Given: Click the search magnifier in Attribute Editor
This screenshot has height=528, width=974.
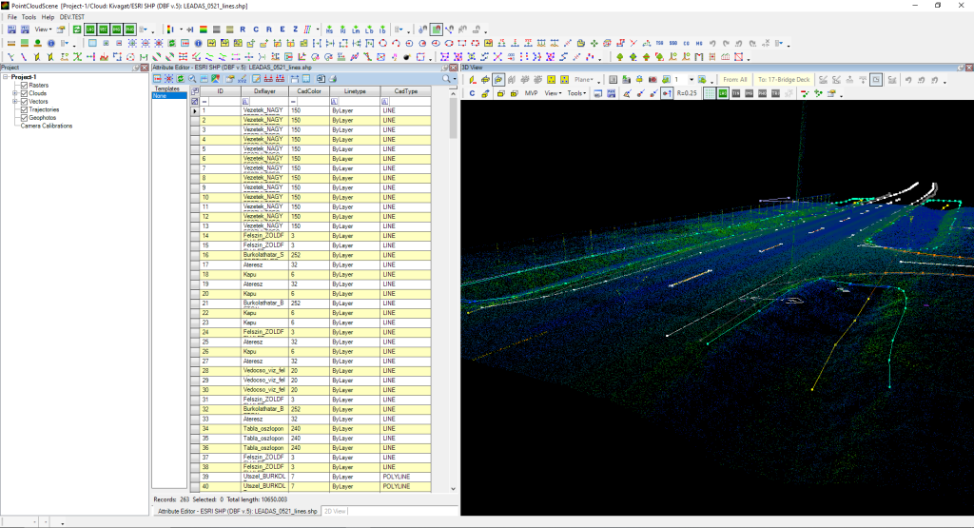Looking at the screenshot, I should [x=445, y=79].
